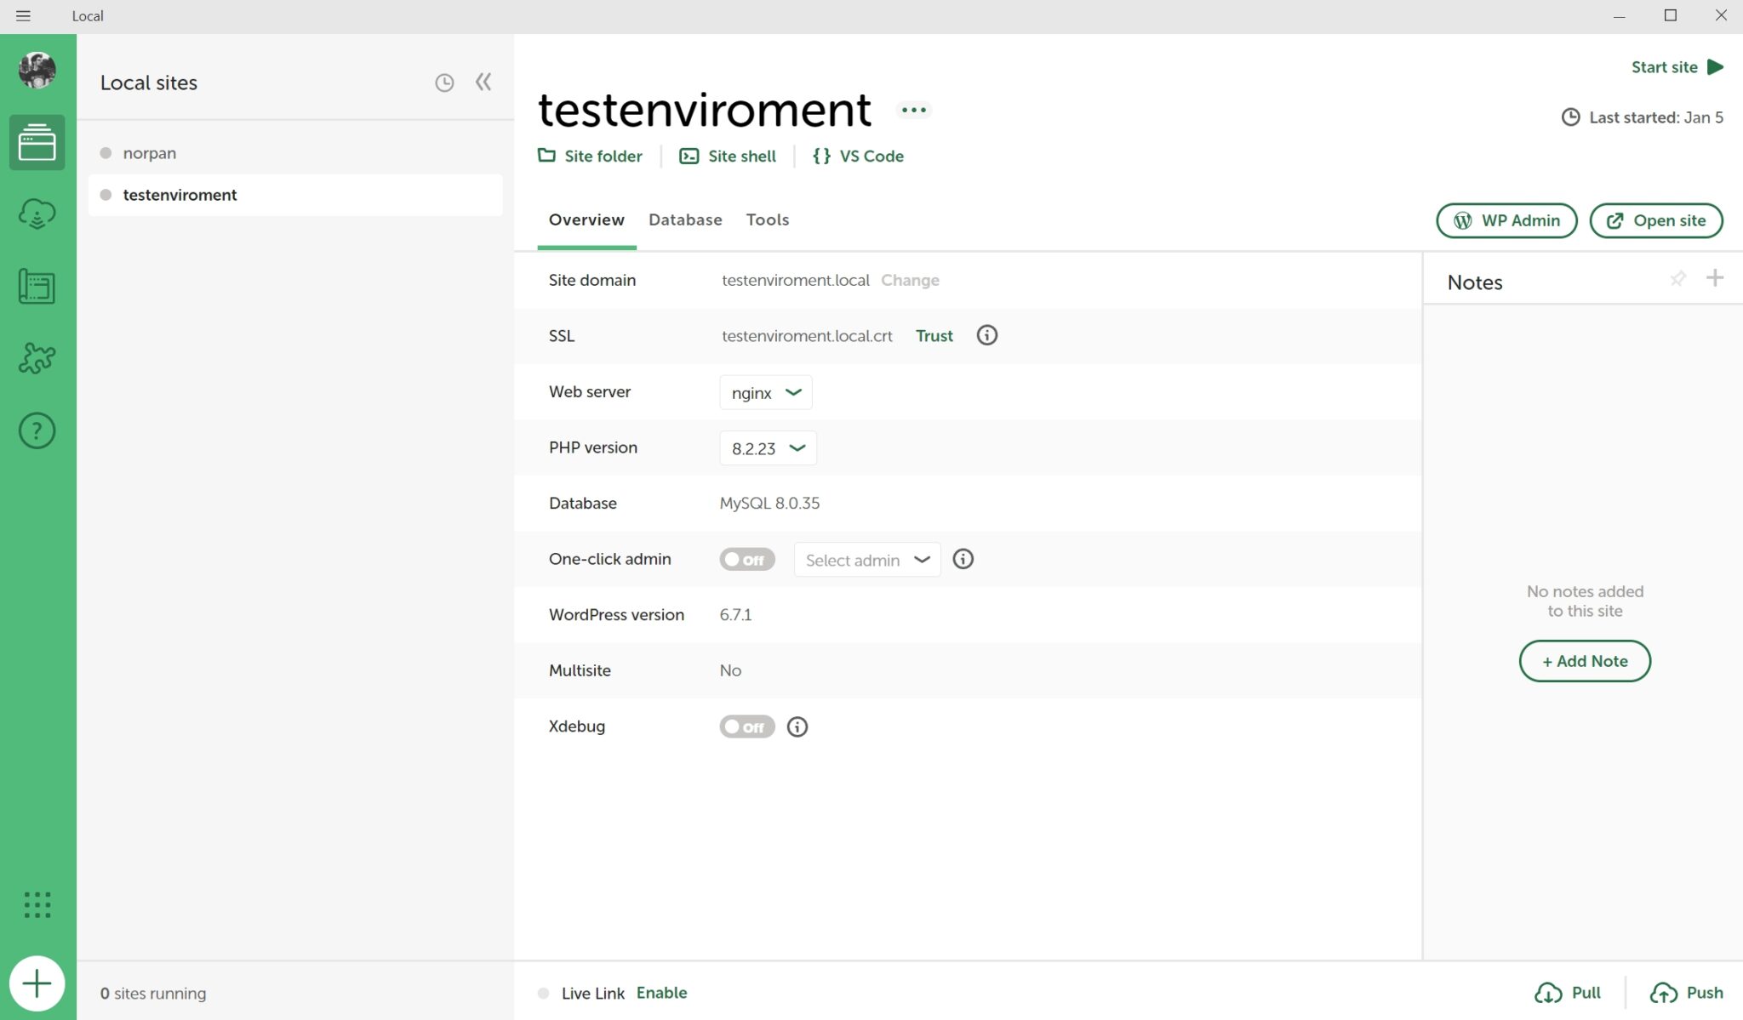Open the Local sites sidebar icon
Screen dimensions: 1743x1020
pos(37,142)
